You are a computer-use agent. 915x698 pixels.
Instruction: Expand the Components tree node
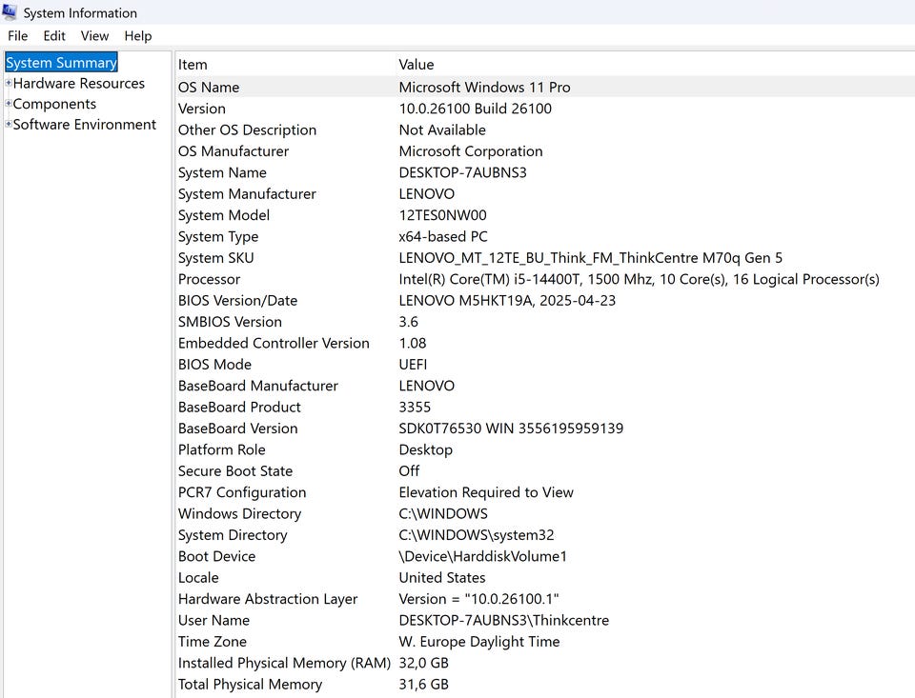click(x=9, y=104)
